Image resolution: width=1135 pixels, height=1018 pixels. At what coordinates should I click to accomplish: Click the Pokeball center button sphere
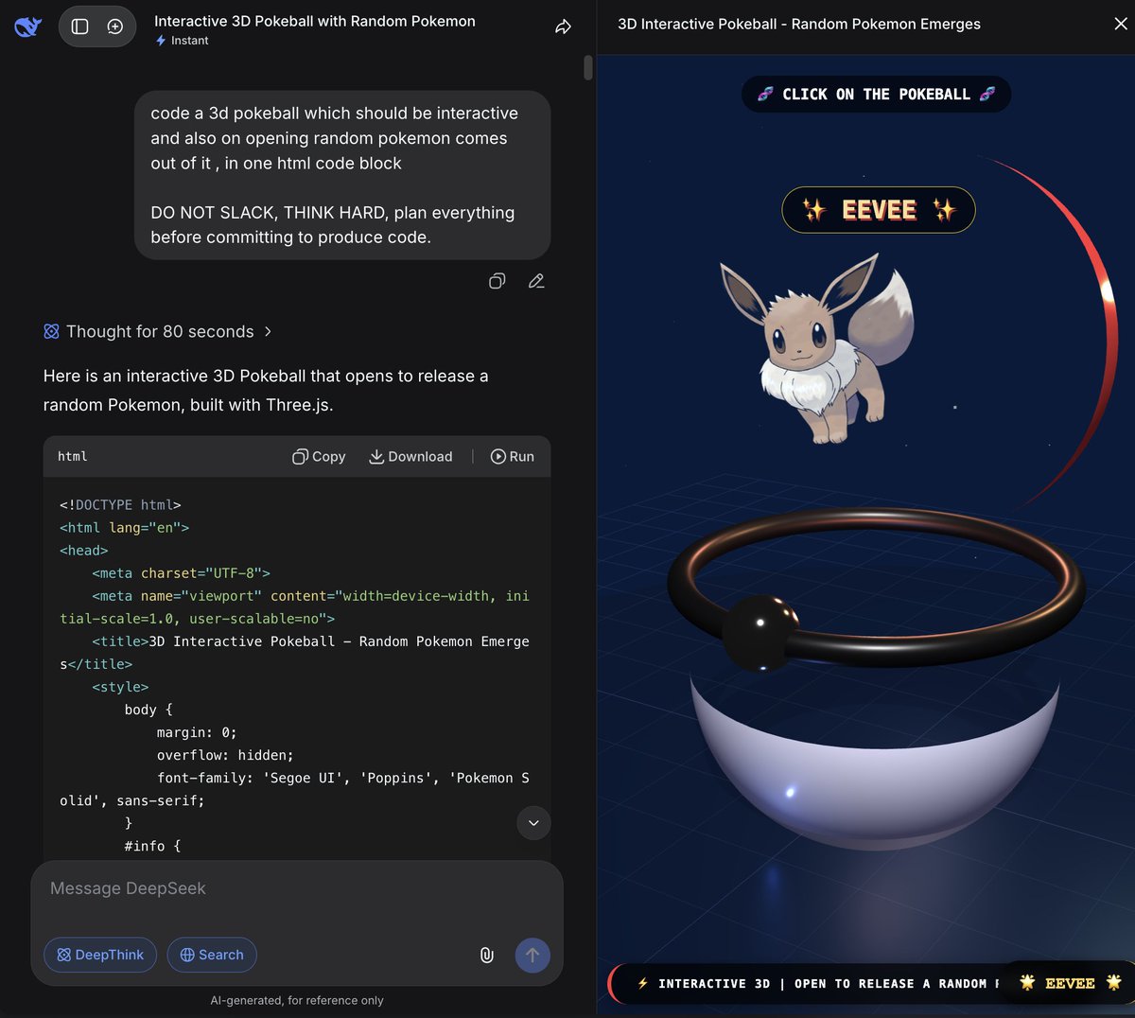pyautogui.click(x=761, y=632)
